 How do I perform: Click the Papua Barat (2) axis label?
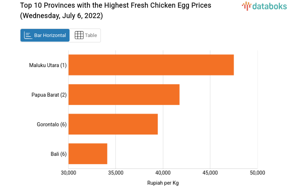point(49,95)
